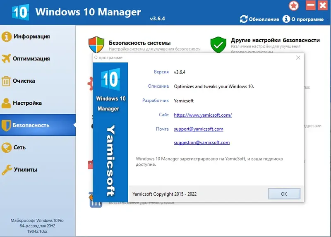Click the Yamicsoft Copyright 2015 - 2022 text
331x237 pixels.
tap(164, 194)
